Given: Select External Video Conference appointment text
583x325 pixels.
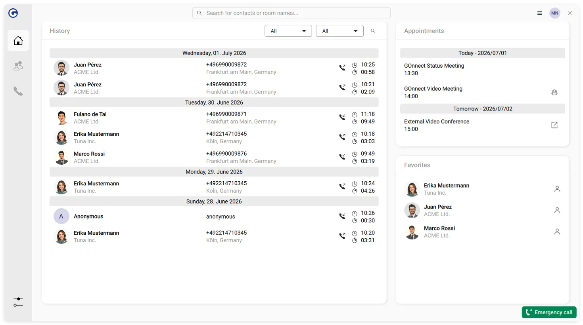Looking at the screenshot, I should click(437, 122).
